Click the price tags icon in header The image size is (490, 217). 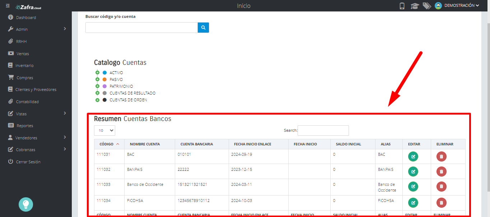click(426, 6)
